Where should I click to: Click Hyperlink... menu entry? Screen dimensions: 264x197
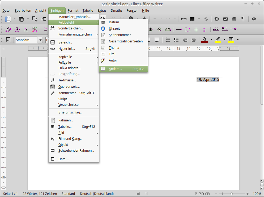point(67,49)
